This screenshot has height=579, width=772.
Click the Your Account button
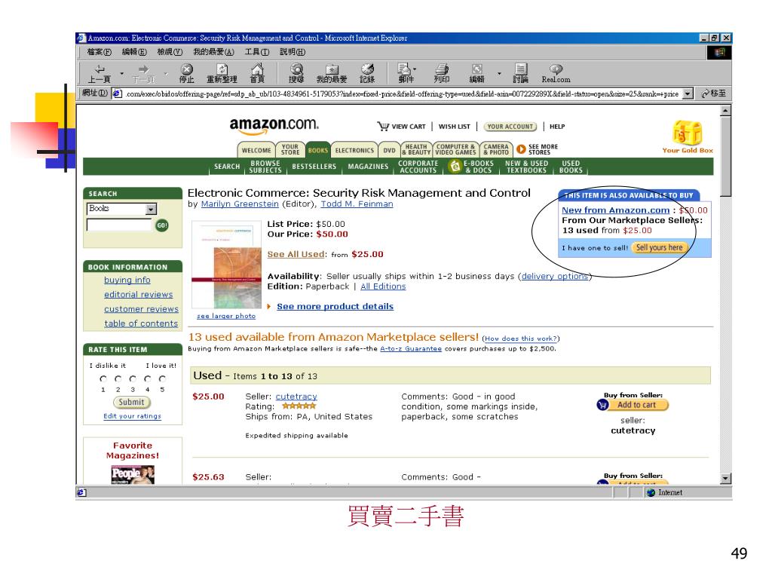510,127
